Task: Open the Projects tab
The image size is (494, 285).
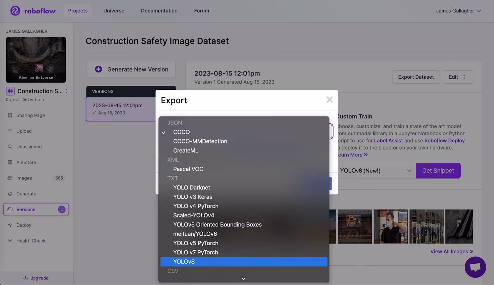Action: (x=78, y=11)
